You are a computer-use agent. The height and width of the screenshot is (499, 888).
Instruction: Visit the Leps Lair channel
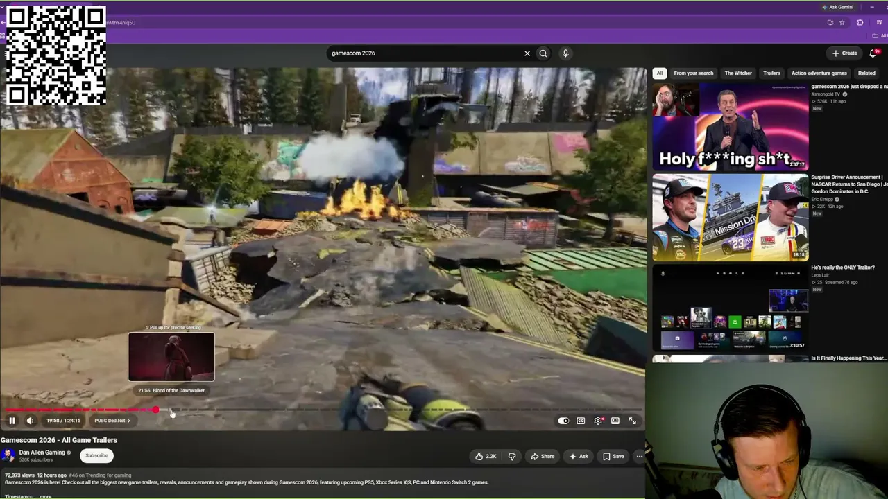click(x=820, y=275)
